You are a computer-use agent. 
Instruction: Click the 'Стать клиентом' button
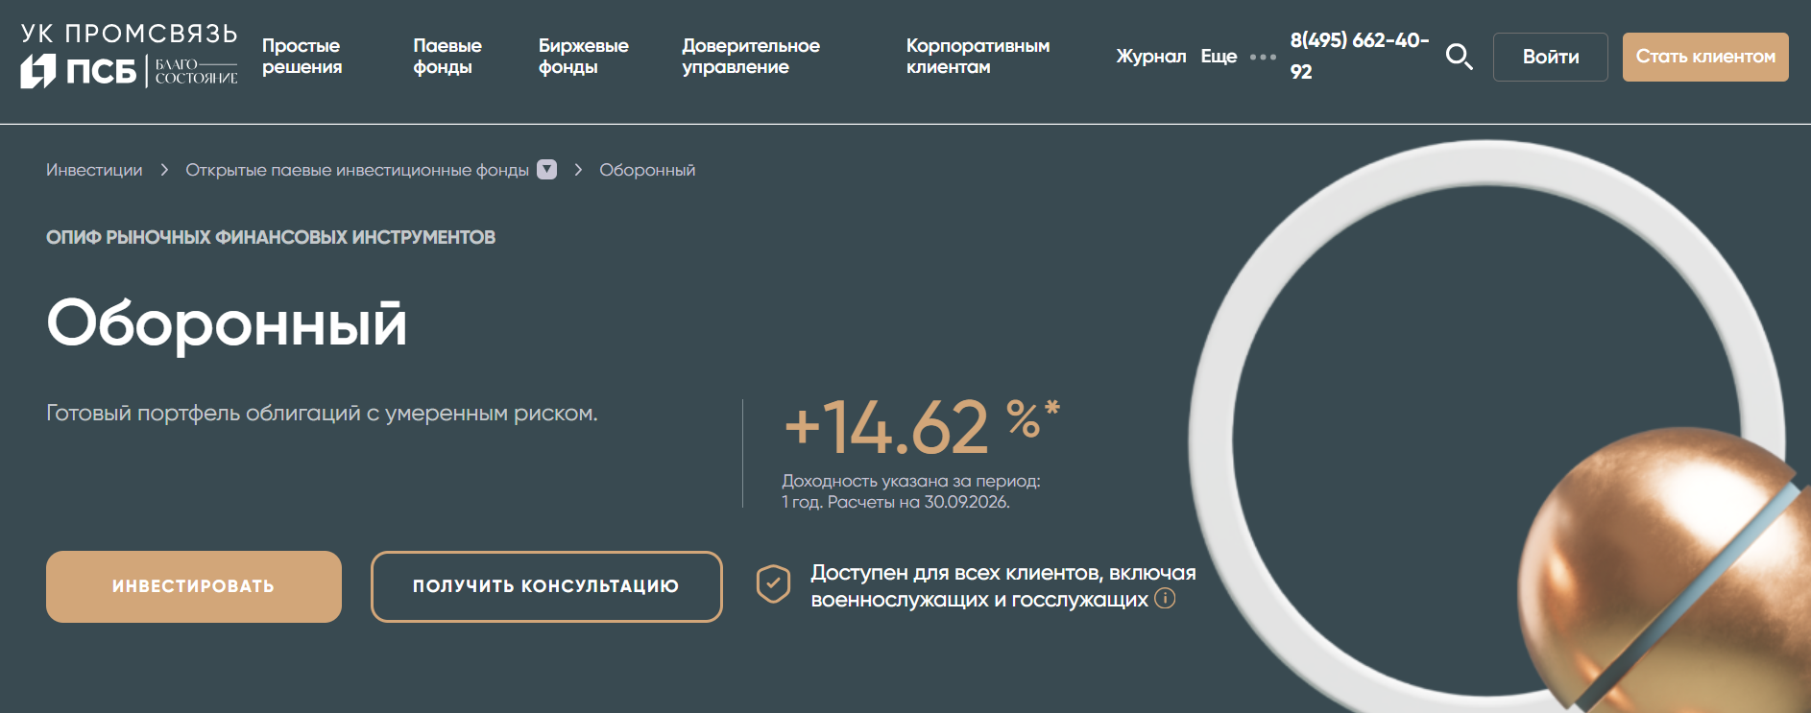coord(1705,57)
